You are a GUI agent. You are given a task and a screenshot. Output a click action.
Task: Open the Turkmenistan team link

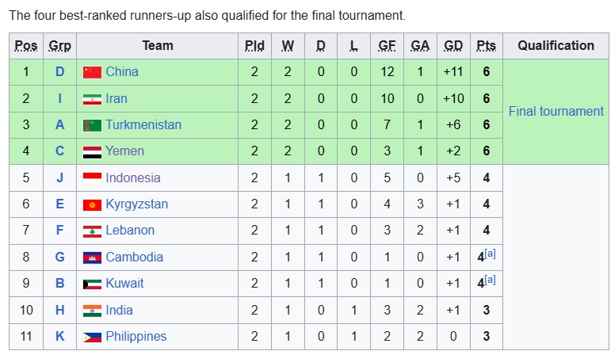pos(143,124)
